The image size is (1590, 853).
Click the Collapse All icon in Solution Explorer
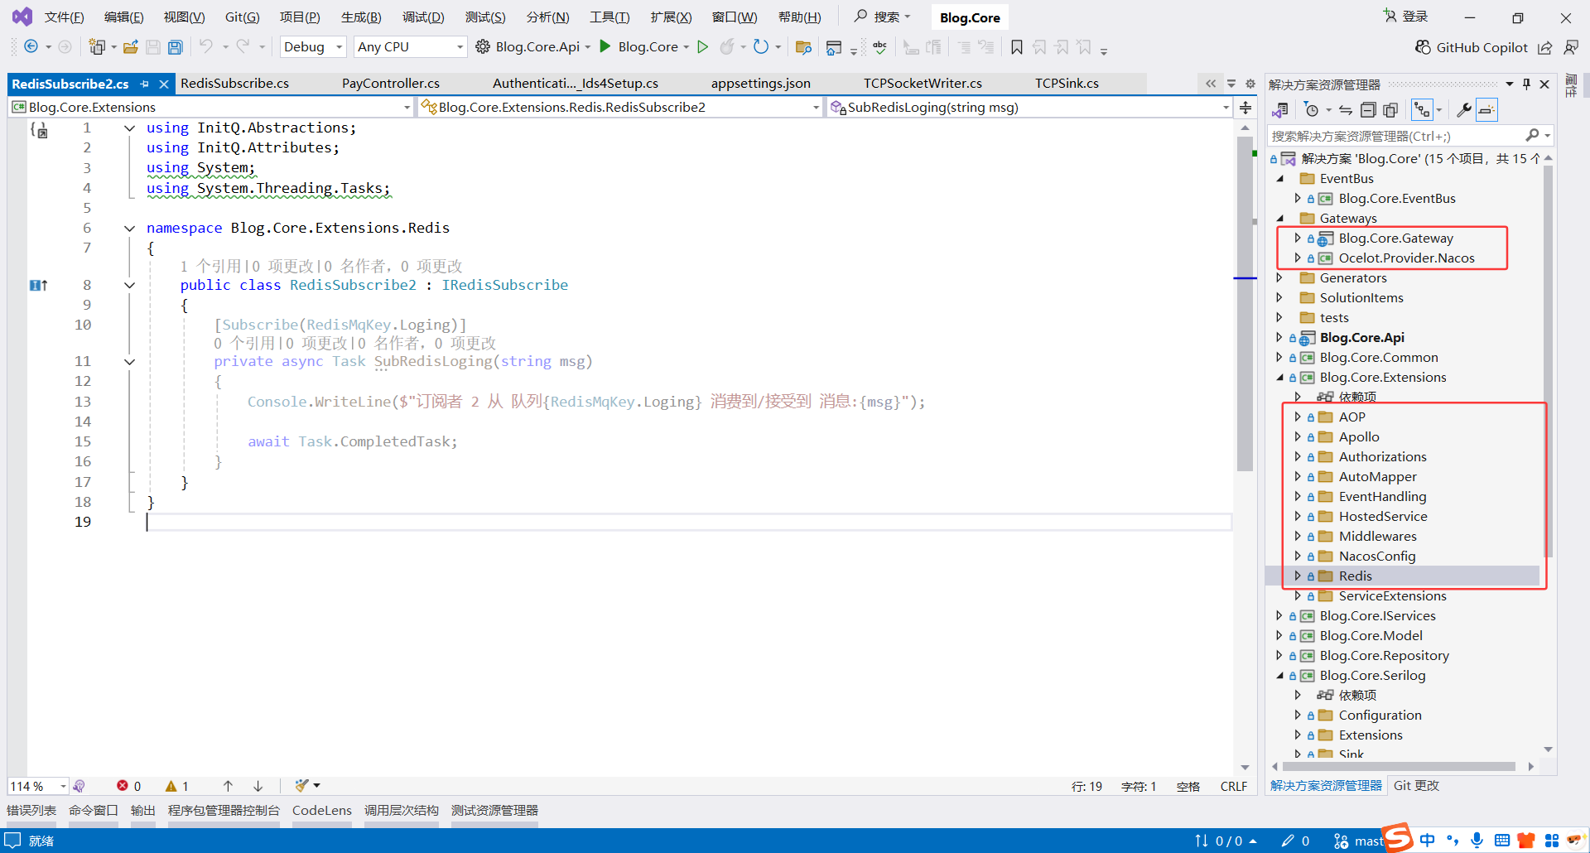pyautogui.click(x=1368, y=109)
